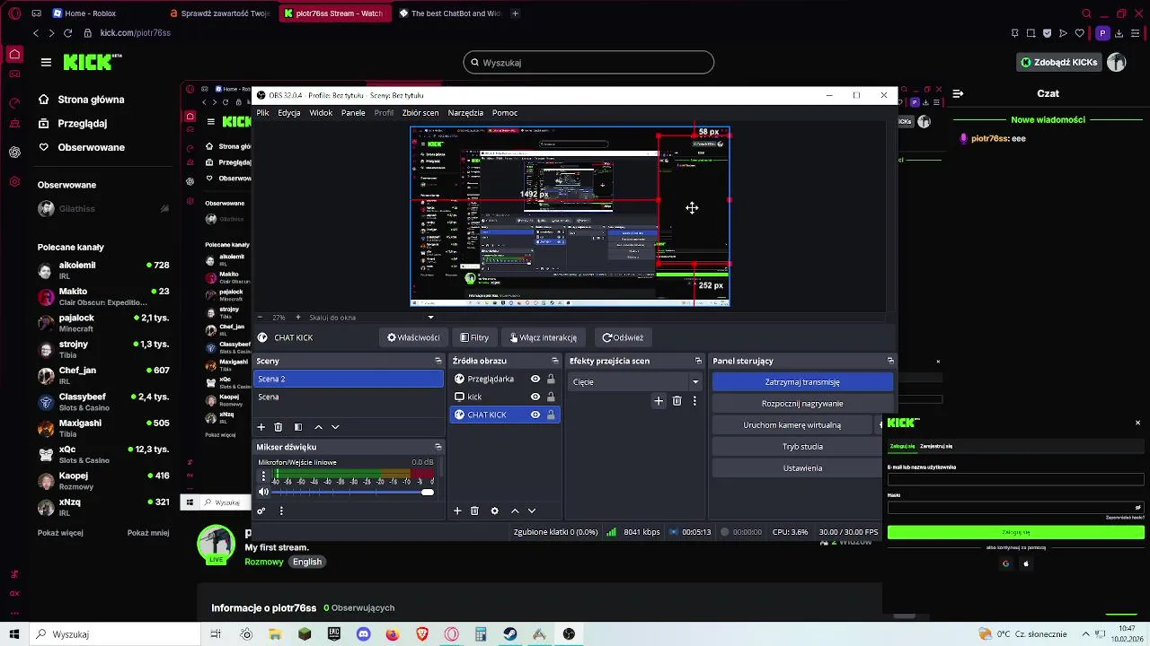Pop out Źródła obrazu dock panel
Screen dimensions: 1150x646
point(555,361)
